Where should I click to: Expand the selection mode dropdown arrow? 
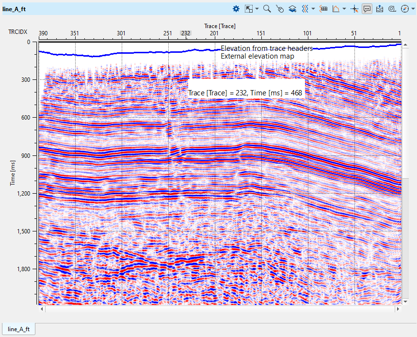coord(257,9)
